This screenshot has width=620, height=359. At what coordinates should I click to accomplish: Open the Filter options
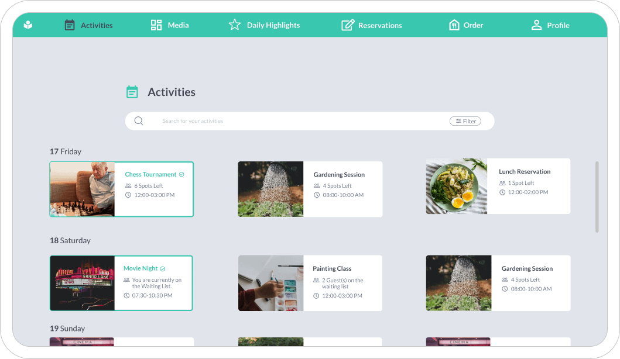point(465,121)
